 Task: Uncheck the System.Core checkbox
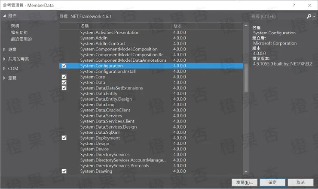pyautogui.click(x=64, y=77)
